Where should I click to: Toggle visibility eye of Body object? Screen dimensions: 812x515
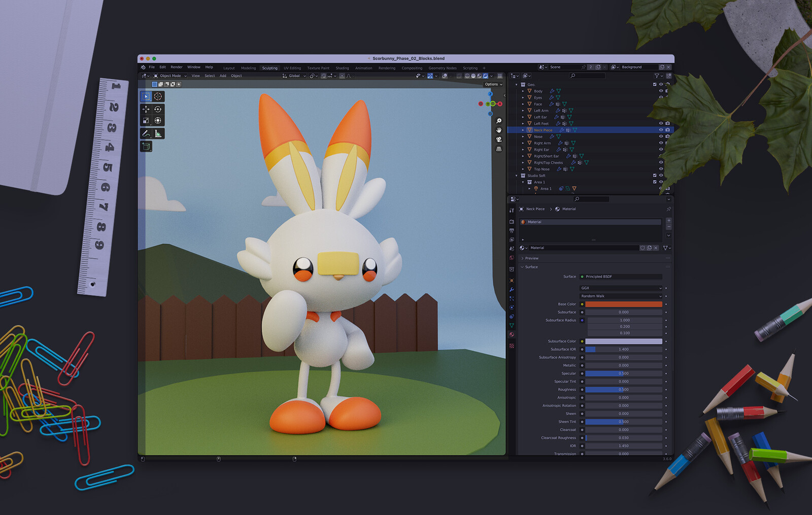661,91
